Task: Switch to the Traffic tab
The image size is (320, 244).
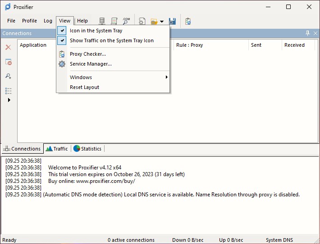Action: click(x=56, y=149)
